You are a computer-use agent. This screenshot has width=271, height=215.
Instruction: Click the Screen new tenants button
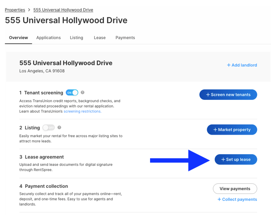tap(228, 95)
